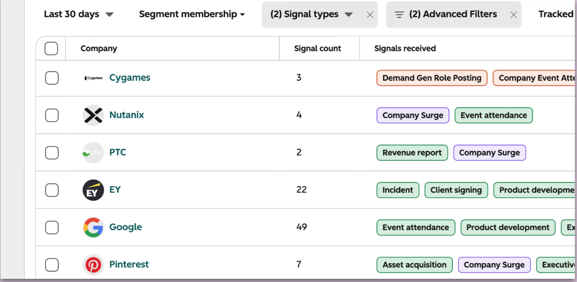Open the Google company link

point(125,227)
